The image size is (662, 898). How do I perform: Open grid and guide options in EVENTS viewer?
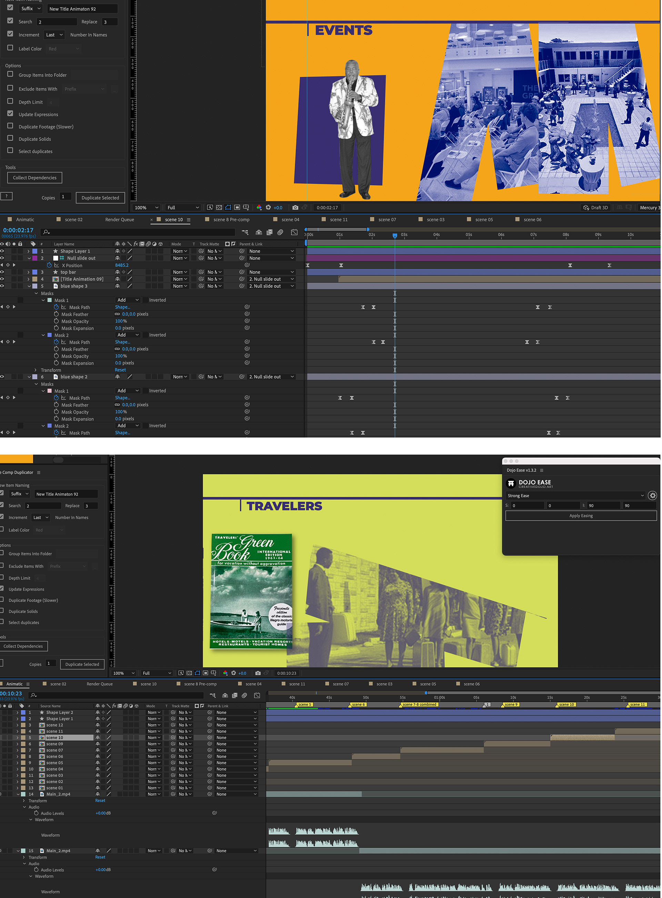click(x=246, y=208)
